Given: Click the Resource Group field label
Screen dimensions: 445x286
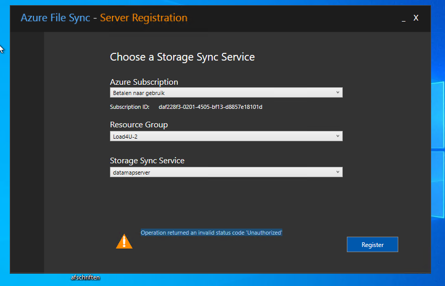Looking at the screenshot, I should click(139, 124).
